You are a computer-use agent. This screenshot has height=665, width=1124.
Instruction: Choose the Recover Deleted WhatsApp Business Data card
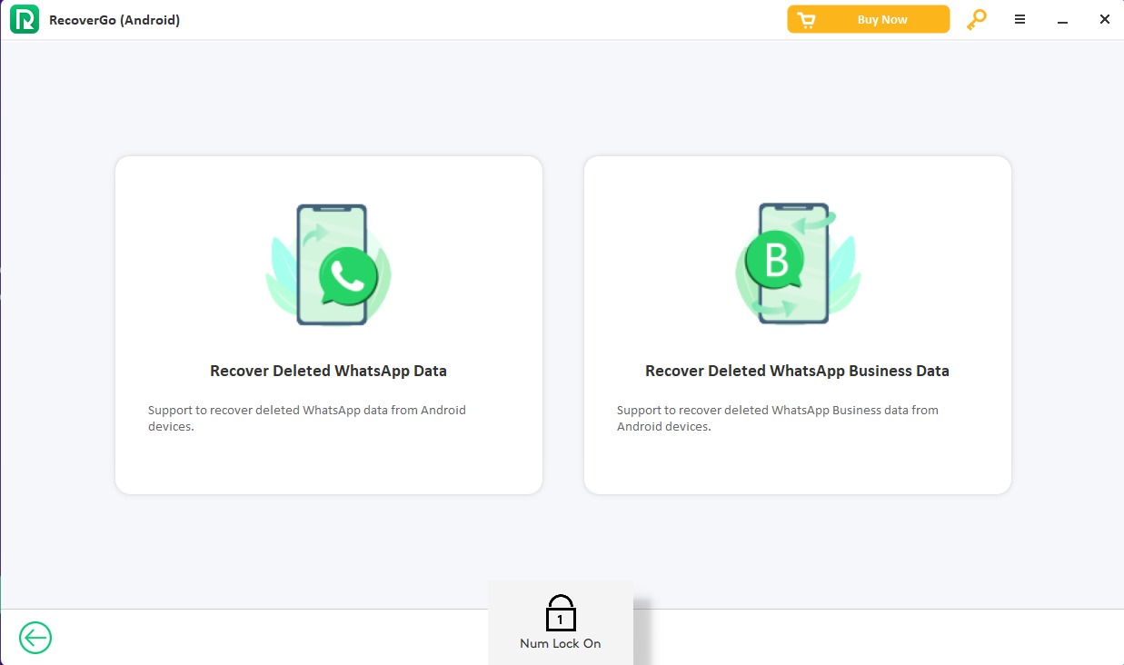click(797, 454)
